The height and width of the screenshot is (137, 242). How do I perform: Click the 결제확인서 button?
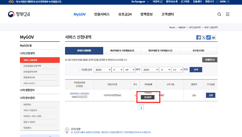[x=210, y=60]
